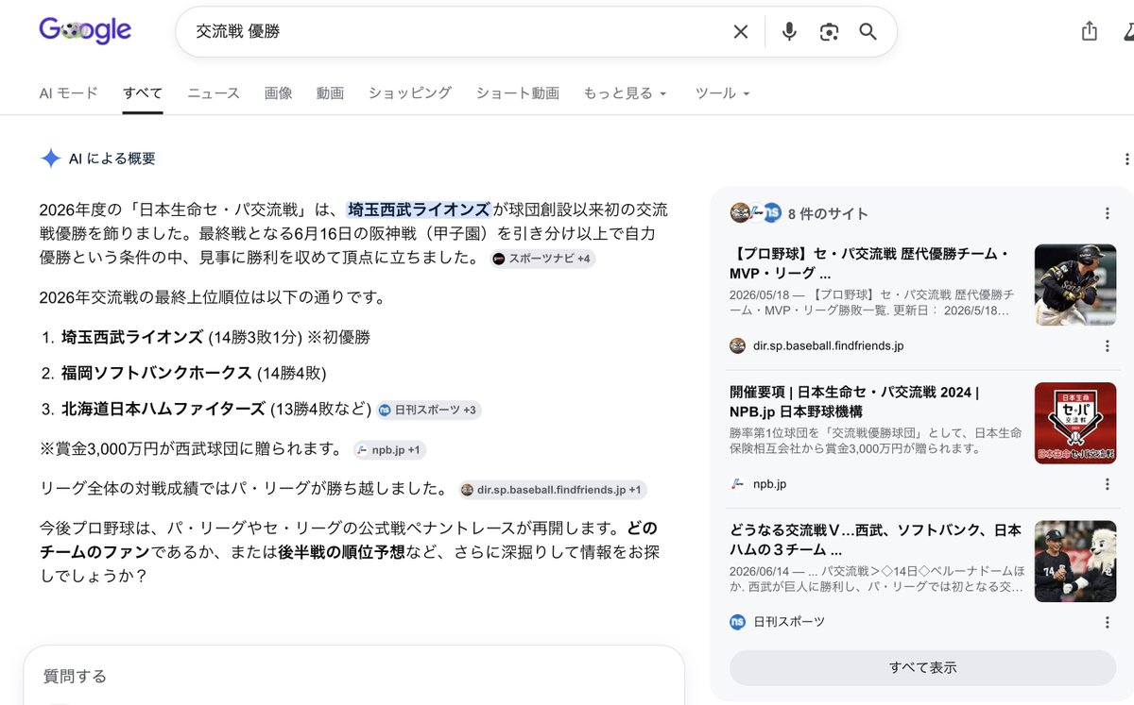Open options for the npb.jp source result

tap(1108, 484)
